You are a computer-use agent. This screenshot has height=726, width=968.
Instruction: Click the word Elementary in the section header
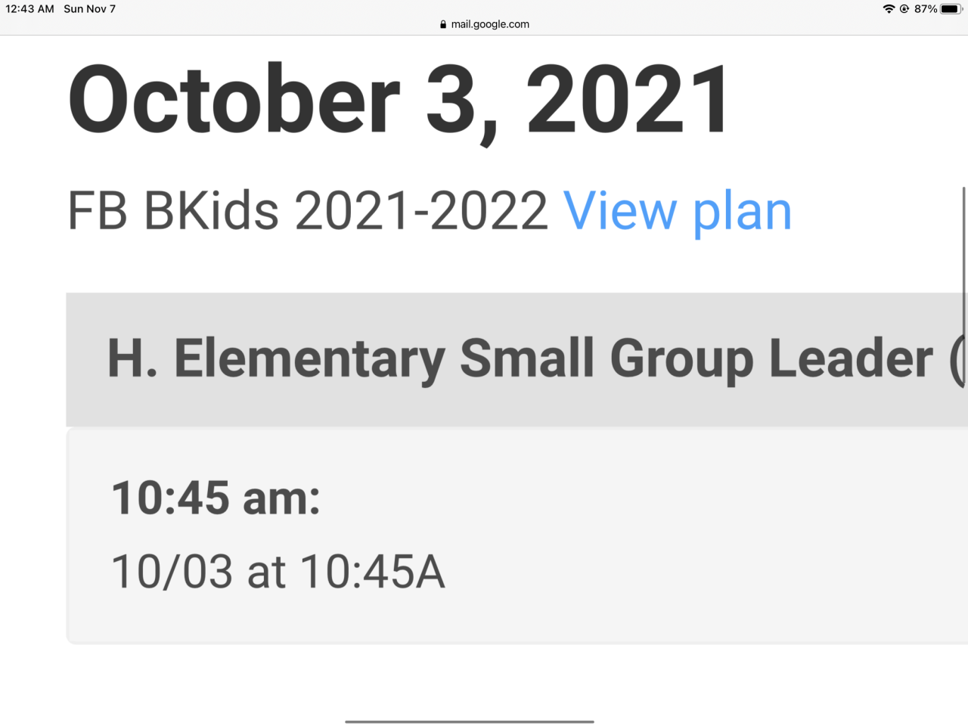(309, 358)
